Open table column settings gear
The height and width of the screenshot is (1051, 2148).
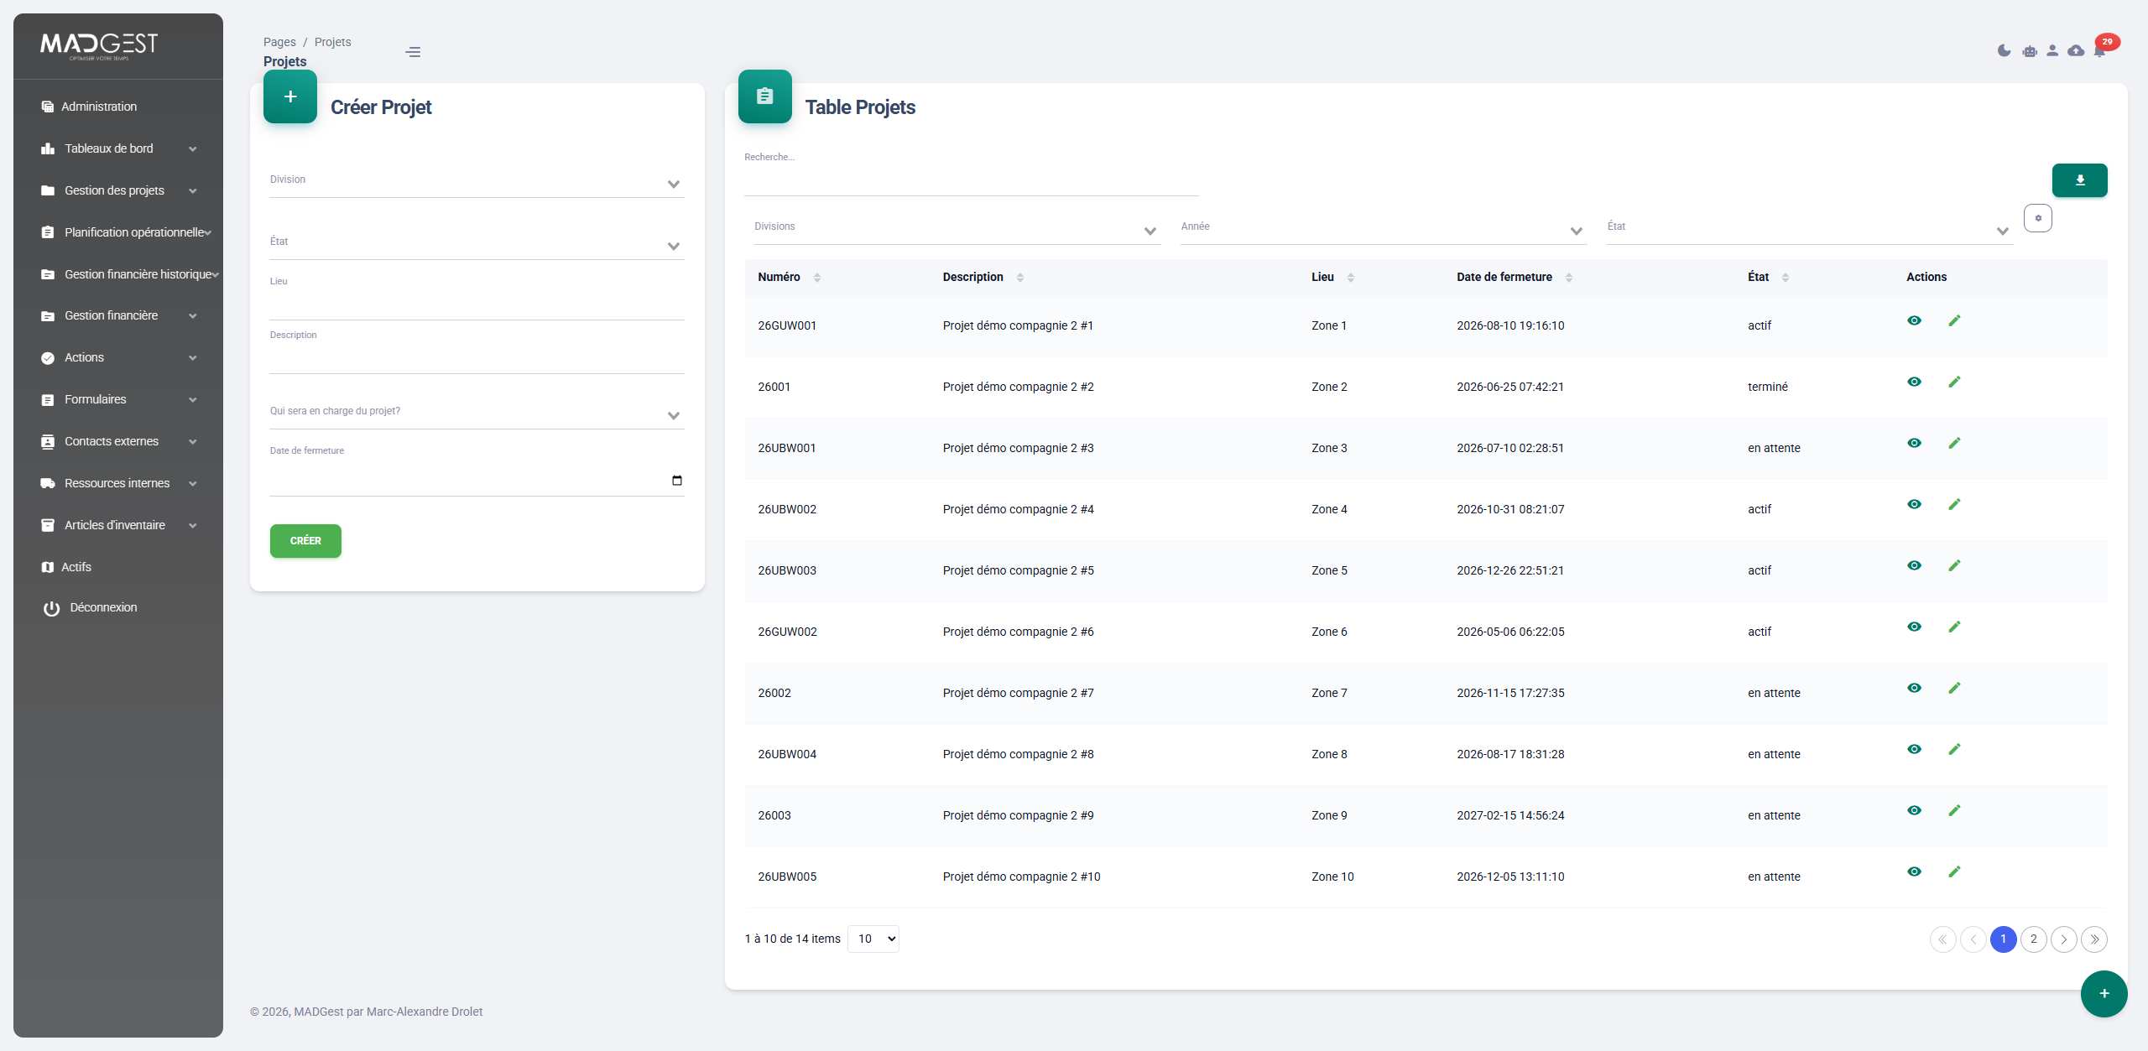(2038, 218)
